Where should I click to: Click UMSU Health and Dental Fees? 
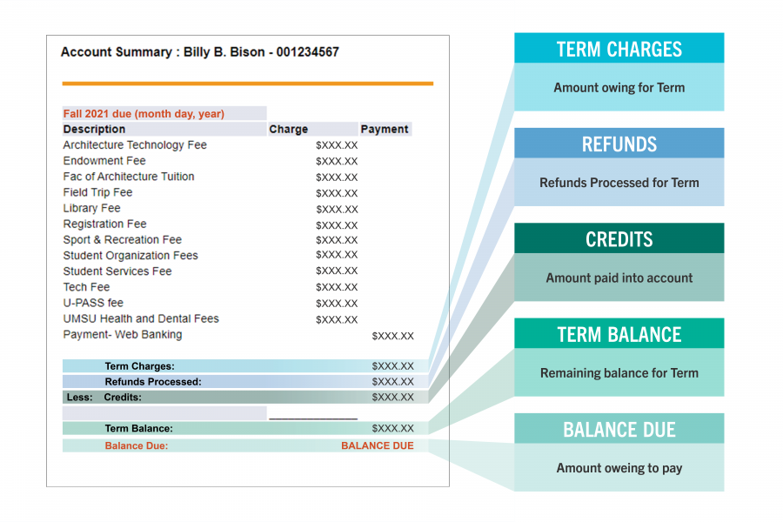[141, 318]
